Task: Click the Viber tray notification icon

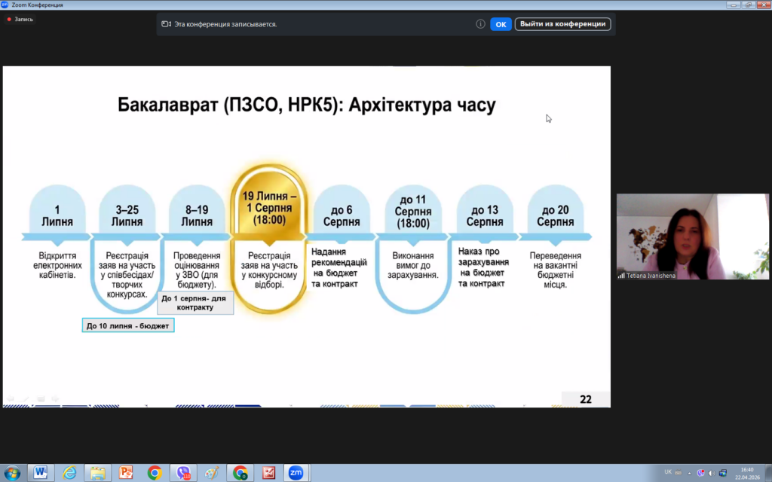Action: click(x=701, y=472)
